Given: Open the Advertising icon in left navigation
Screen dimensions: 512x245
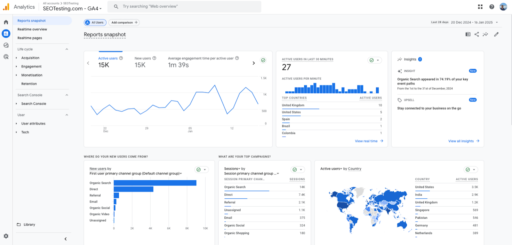Looking at the screenshot, I should tap(6, 57).
